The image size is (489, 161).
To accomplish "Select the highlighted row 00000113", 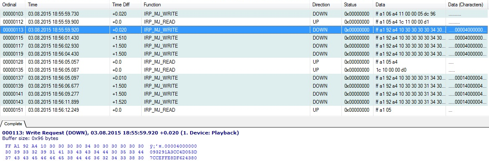I will [244, 30].
